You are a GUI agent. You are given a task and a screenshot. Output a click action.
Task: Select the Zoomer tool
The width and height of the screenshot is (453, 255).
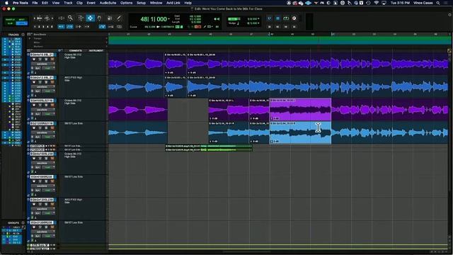[x=70, y=18]
